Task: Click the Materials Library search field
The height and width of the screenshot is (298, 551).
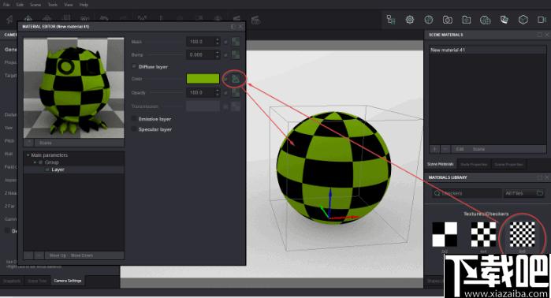Action: pyautogui.click(x=467, y=193)
